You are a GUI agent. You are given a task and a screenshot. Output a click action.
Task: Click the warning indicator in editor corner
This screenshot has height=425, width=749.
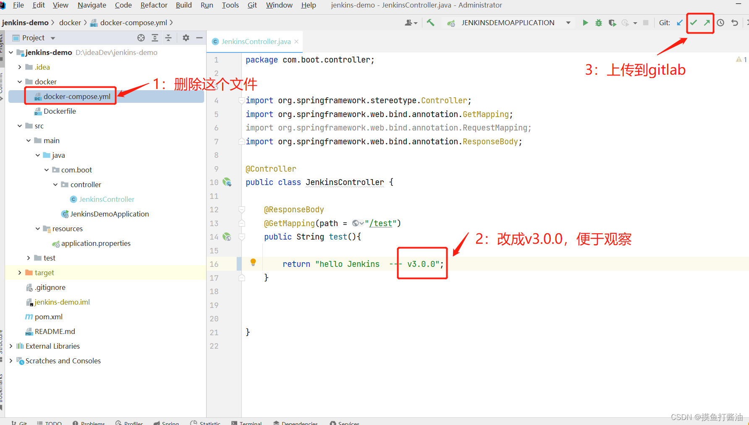coord(741,60)
